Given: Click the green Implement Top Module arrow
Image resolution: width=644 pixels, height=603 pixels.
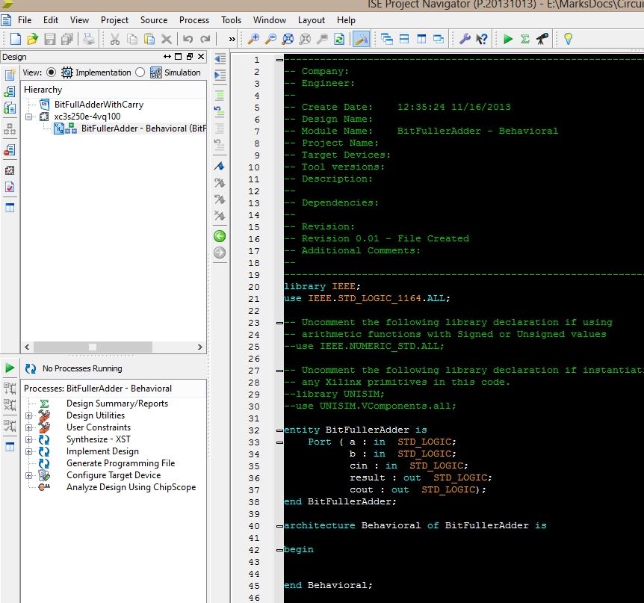Looking at the screenshot, I should click(x=508, y=39).
